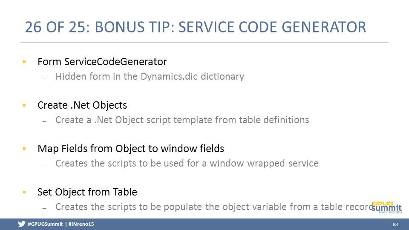409x230 pixels.
Task: Select the window wrapped service line
Action: pos(187,163)
